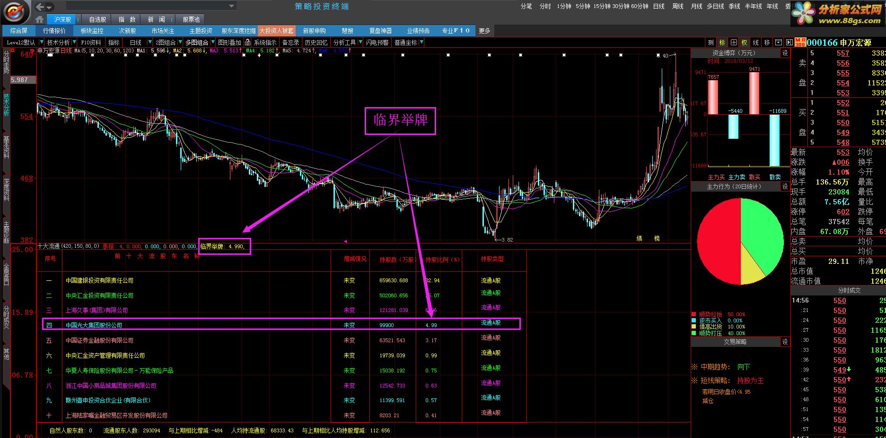Expand the 普通坐标 dropdown
Image resolution: width=886 pixels, height=438 pixels.
(421, 42)
